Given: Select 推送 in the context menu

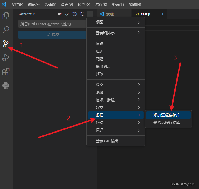Looking at the screenshot, I should tap(116, 51).
